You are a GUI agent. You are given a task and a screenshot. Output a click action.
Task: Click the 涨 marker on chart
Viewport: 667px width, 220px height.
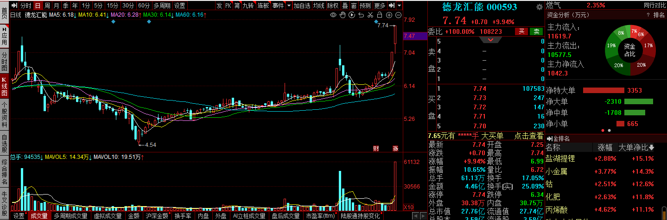[395, 149]
